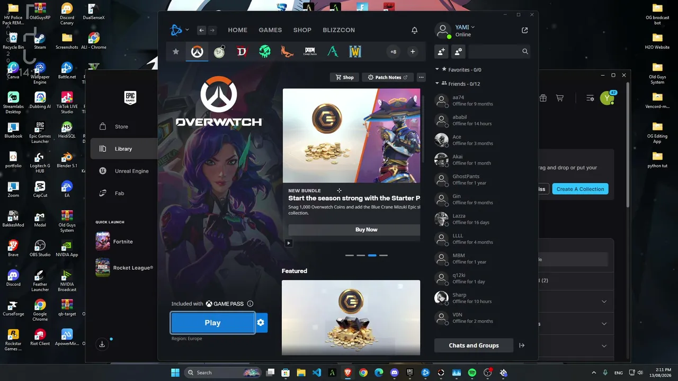Click the taskbar Search box

tap(222, 373)
